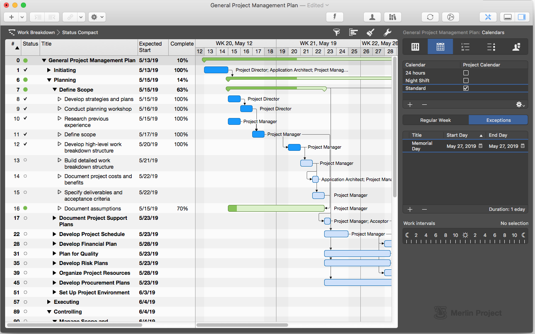This screenshot has height=334, width=535.
Task: Switch to the Regular Week tab
Action: pyautogui.click(x=435, y=120)
